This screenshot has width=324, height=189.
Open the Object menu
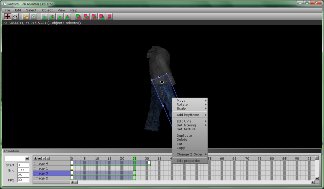pyautogui.click(x=47, y=10)
